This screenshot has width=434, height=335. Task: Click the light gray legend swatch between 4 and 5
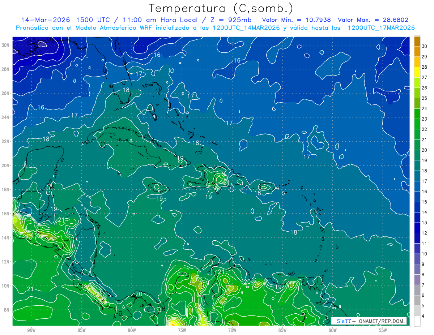point(417,311)
